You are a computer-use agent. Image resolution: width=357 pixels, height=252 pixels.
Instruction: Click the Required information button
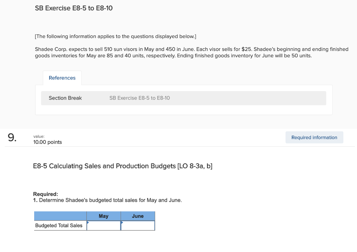tap(314, 138)
